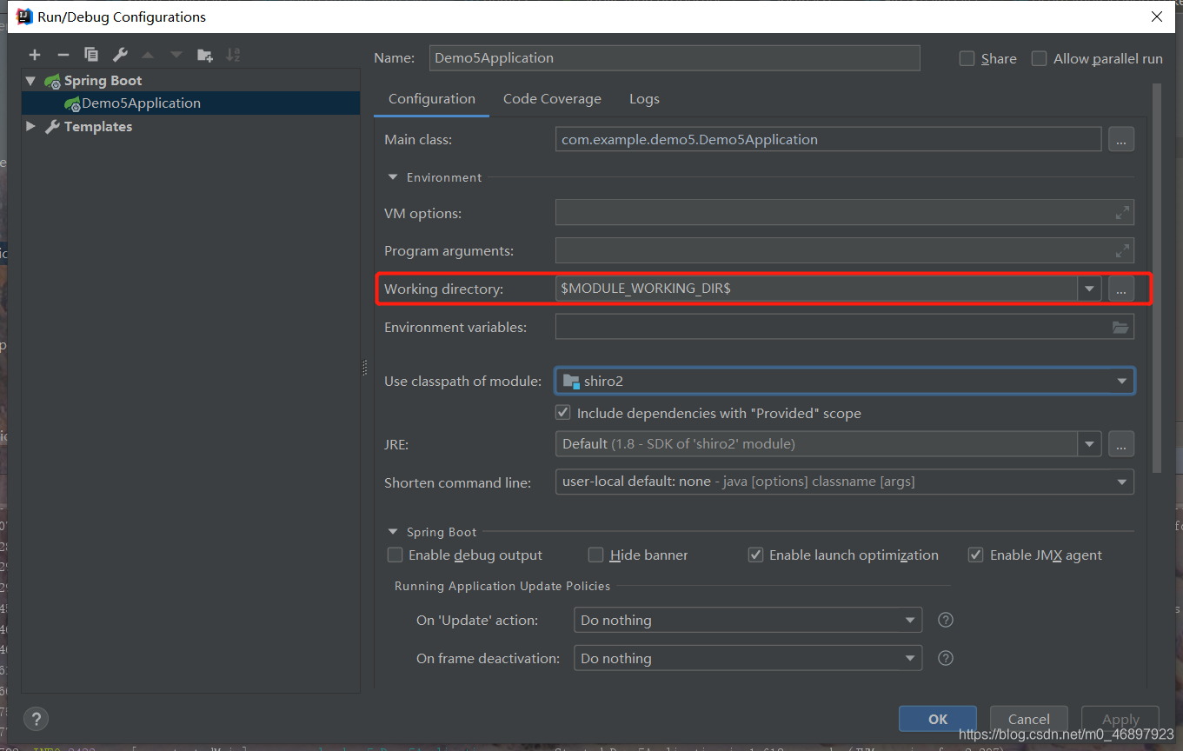Sort configurations alphabetically
The height and width of the screenshot is (751, 1183).
[233, 55]
